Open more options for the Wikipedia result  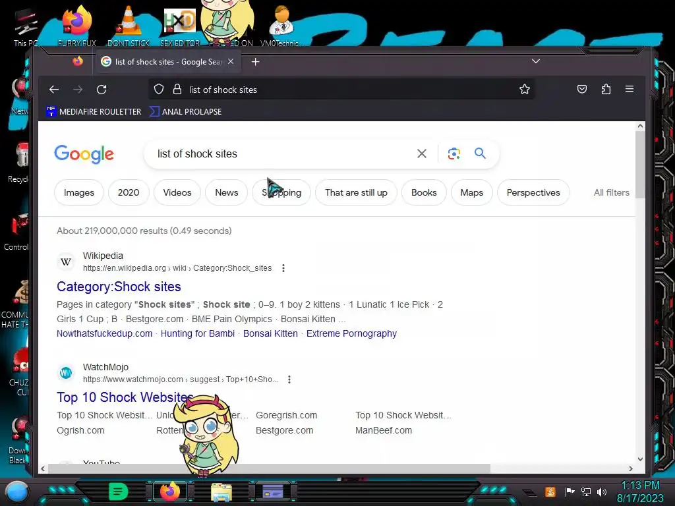283,268
